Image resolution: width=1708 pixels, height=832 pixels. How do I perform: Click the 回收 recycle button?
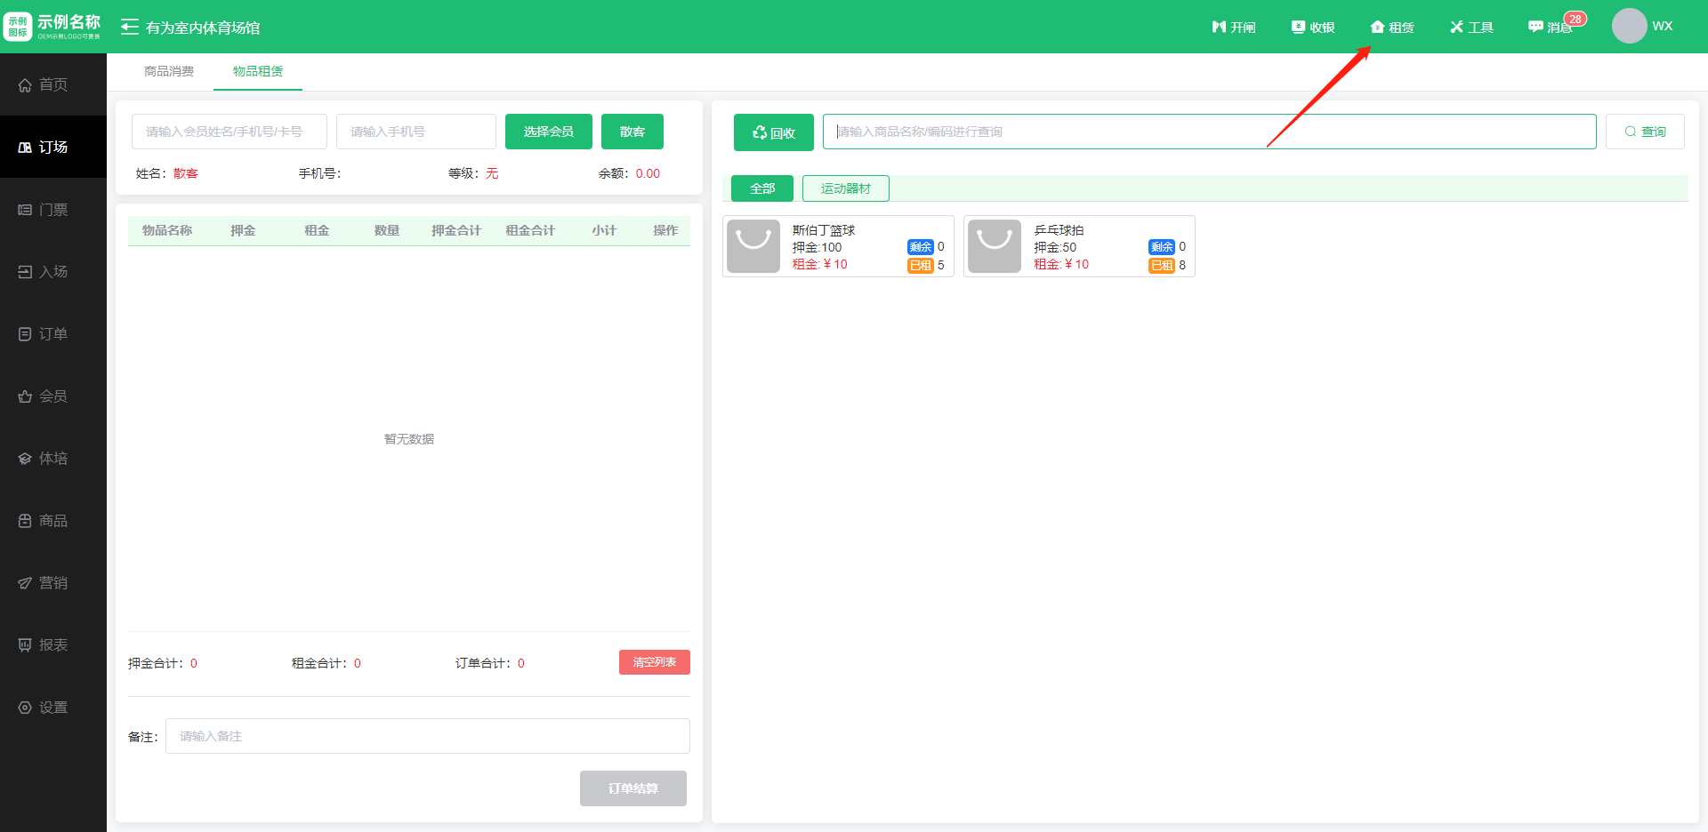coord(773,132)
